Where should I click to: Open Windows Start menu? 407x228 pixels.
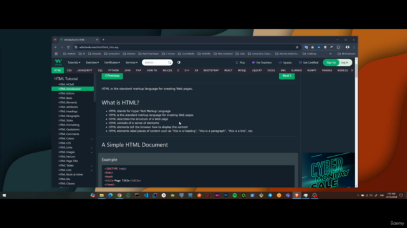click(4, 195)
